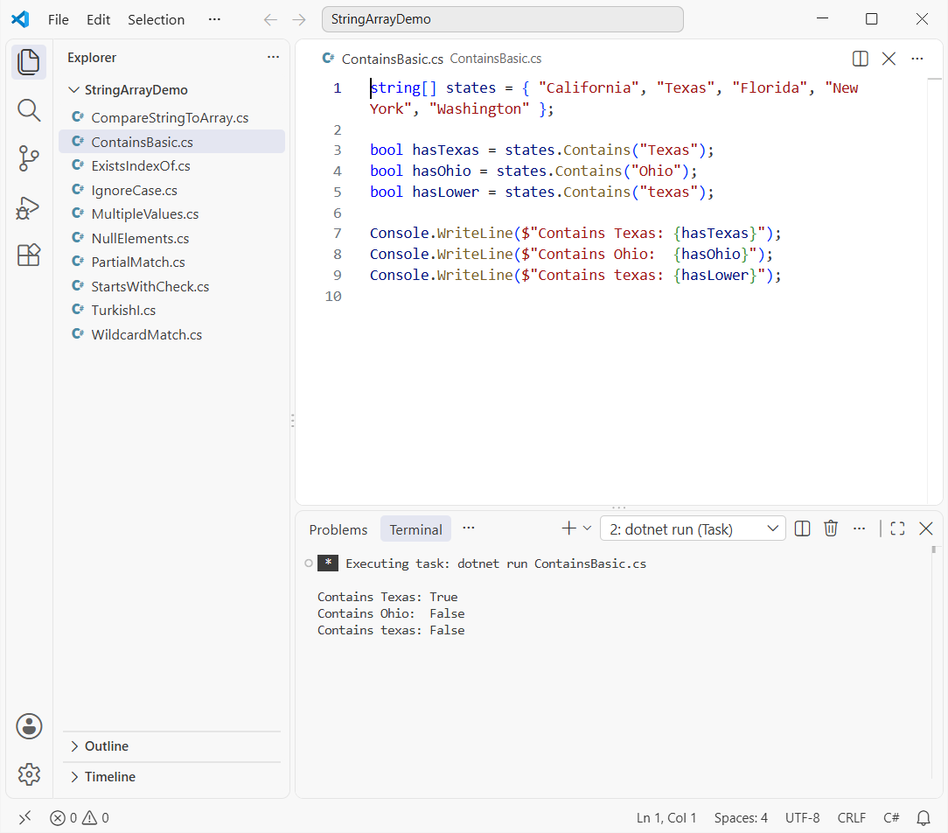The image size is (948, 833).
Task: Click the terminal scrollbar thumb
Action: click(x=933, y=549)
